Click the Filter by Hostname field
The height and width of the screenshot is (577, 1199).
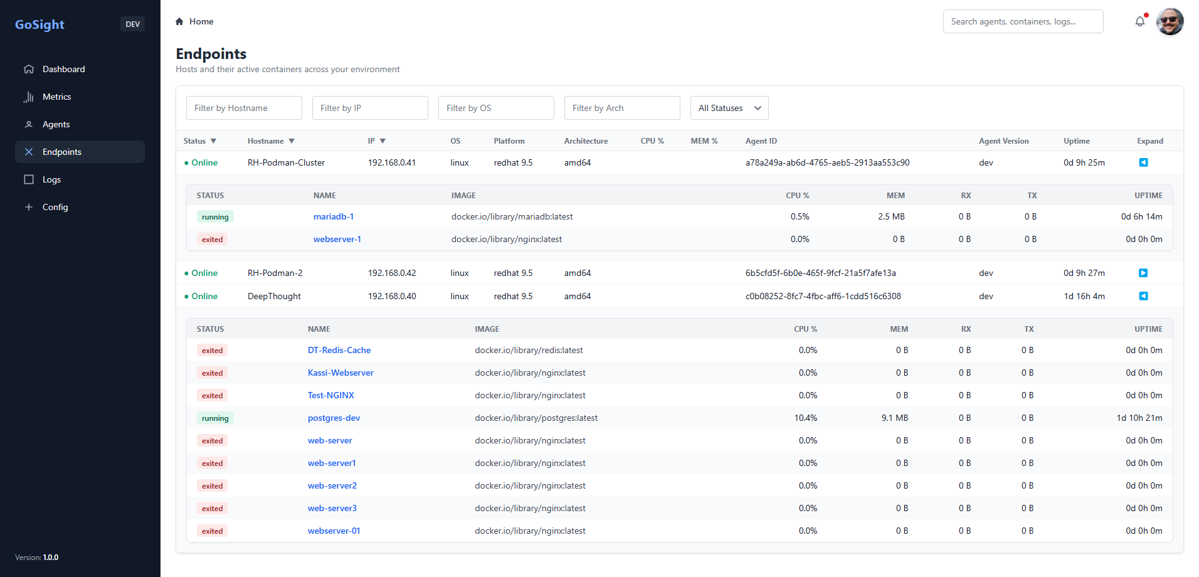[244, 108]
